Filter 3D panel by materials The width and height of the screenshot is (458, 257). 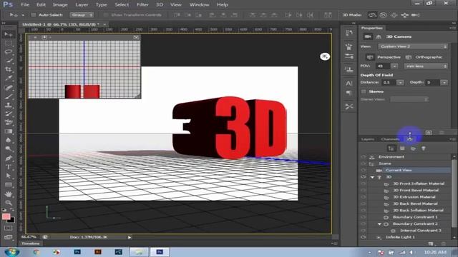413,148
